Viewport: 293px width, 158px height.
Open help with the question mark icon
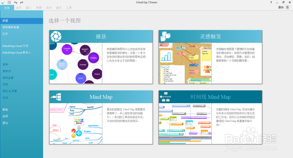(x=271, y=2)
